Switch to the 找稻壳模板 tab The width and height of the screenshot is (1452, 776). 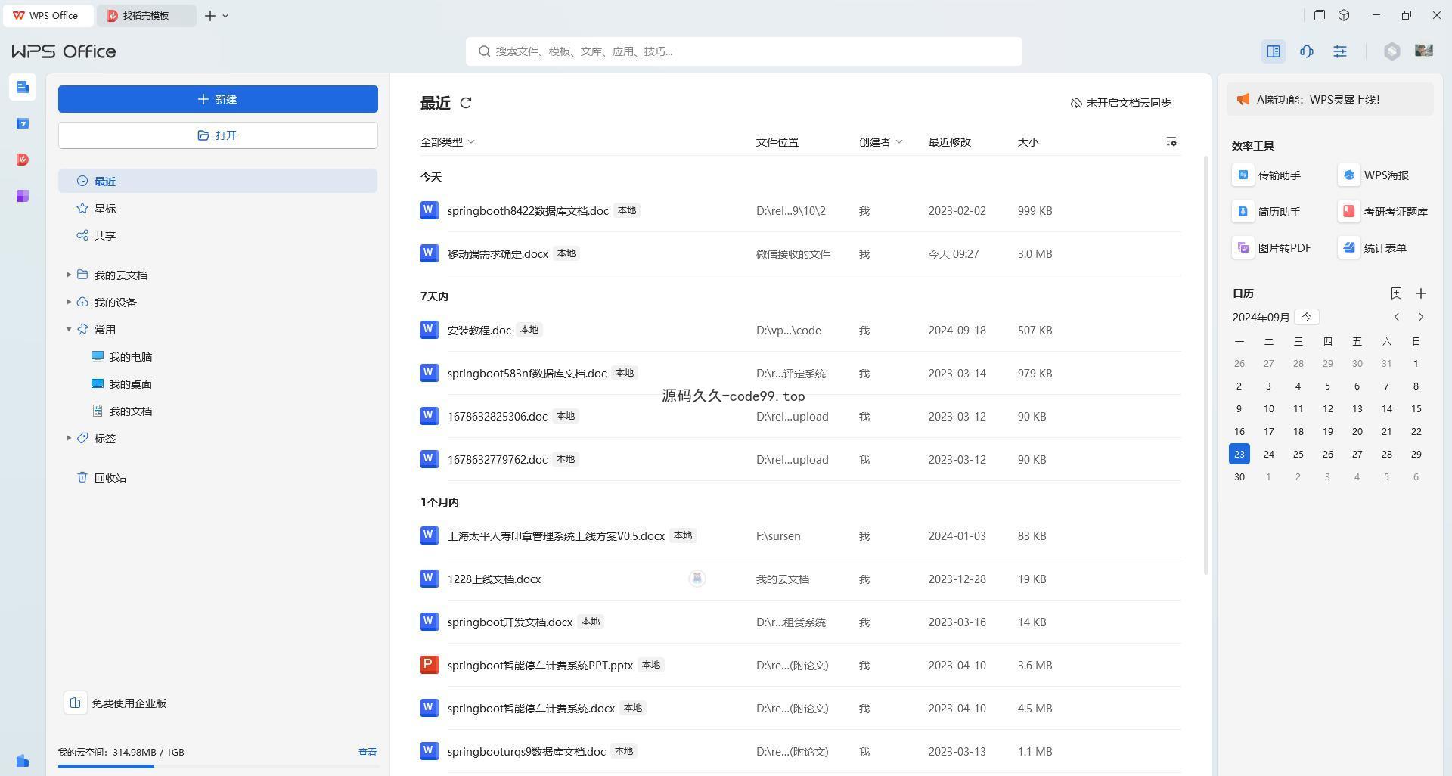click(147, 15)
